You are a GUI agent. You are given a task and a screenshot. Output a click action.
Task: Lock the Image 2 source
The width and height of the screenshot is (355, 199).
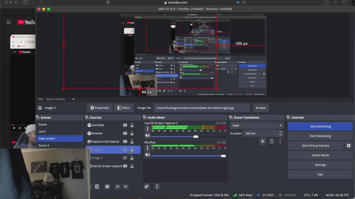coord(132,158)
